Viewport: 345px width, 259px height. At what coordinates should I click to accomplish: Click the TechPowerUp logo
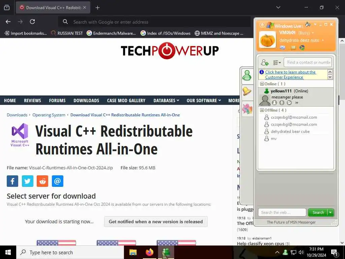pyautogui.click(x=170, y=51)
